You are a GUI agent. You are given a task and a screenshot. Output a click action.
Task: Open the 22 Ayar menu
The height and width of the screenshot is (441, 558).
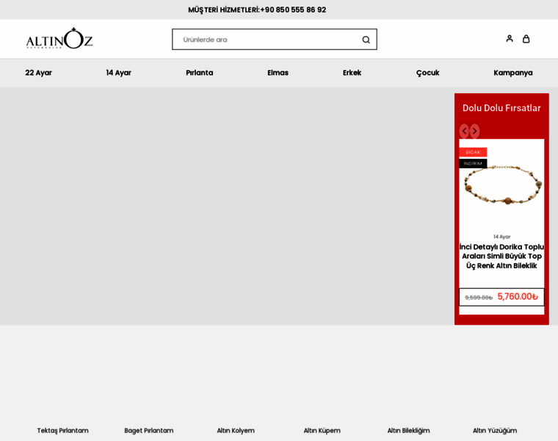click(38, 73)
